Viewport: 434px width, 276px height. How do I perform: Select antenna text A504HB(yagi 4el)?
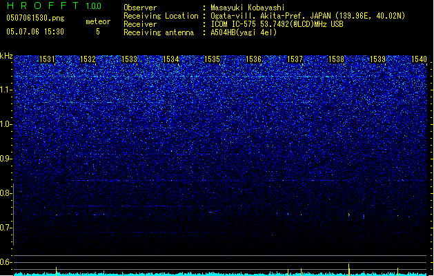[x=244, y=32]
